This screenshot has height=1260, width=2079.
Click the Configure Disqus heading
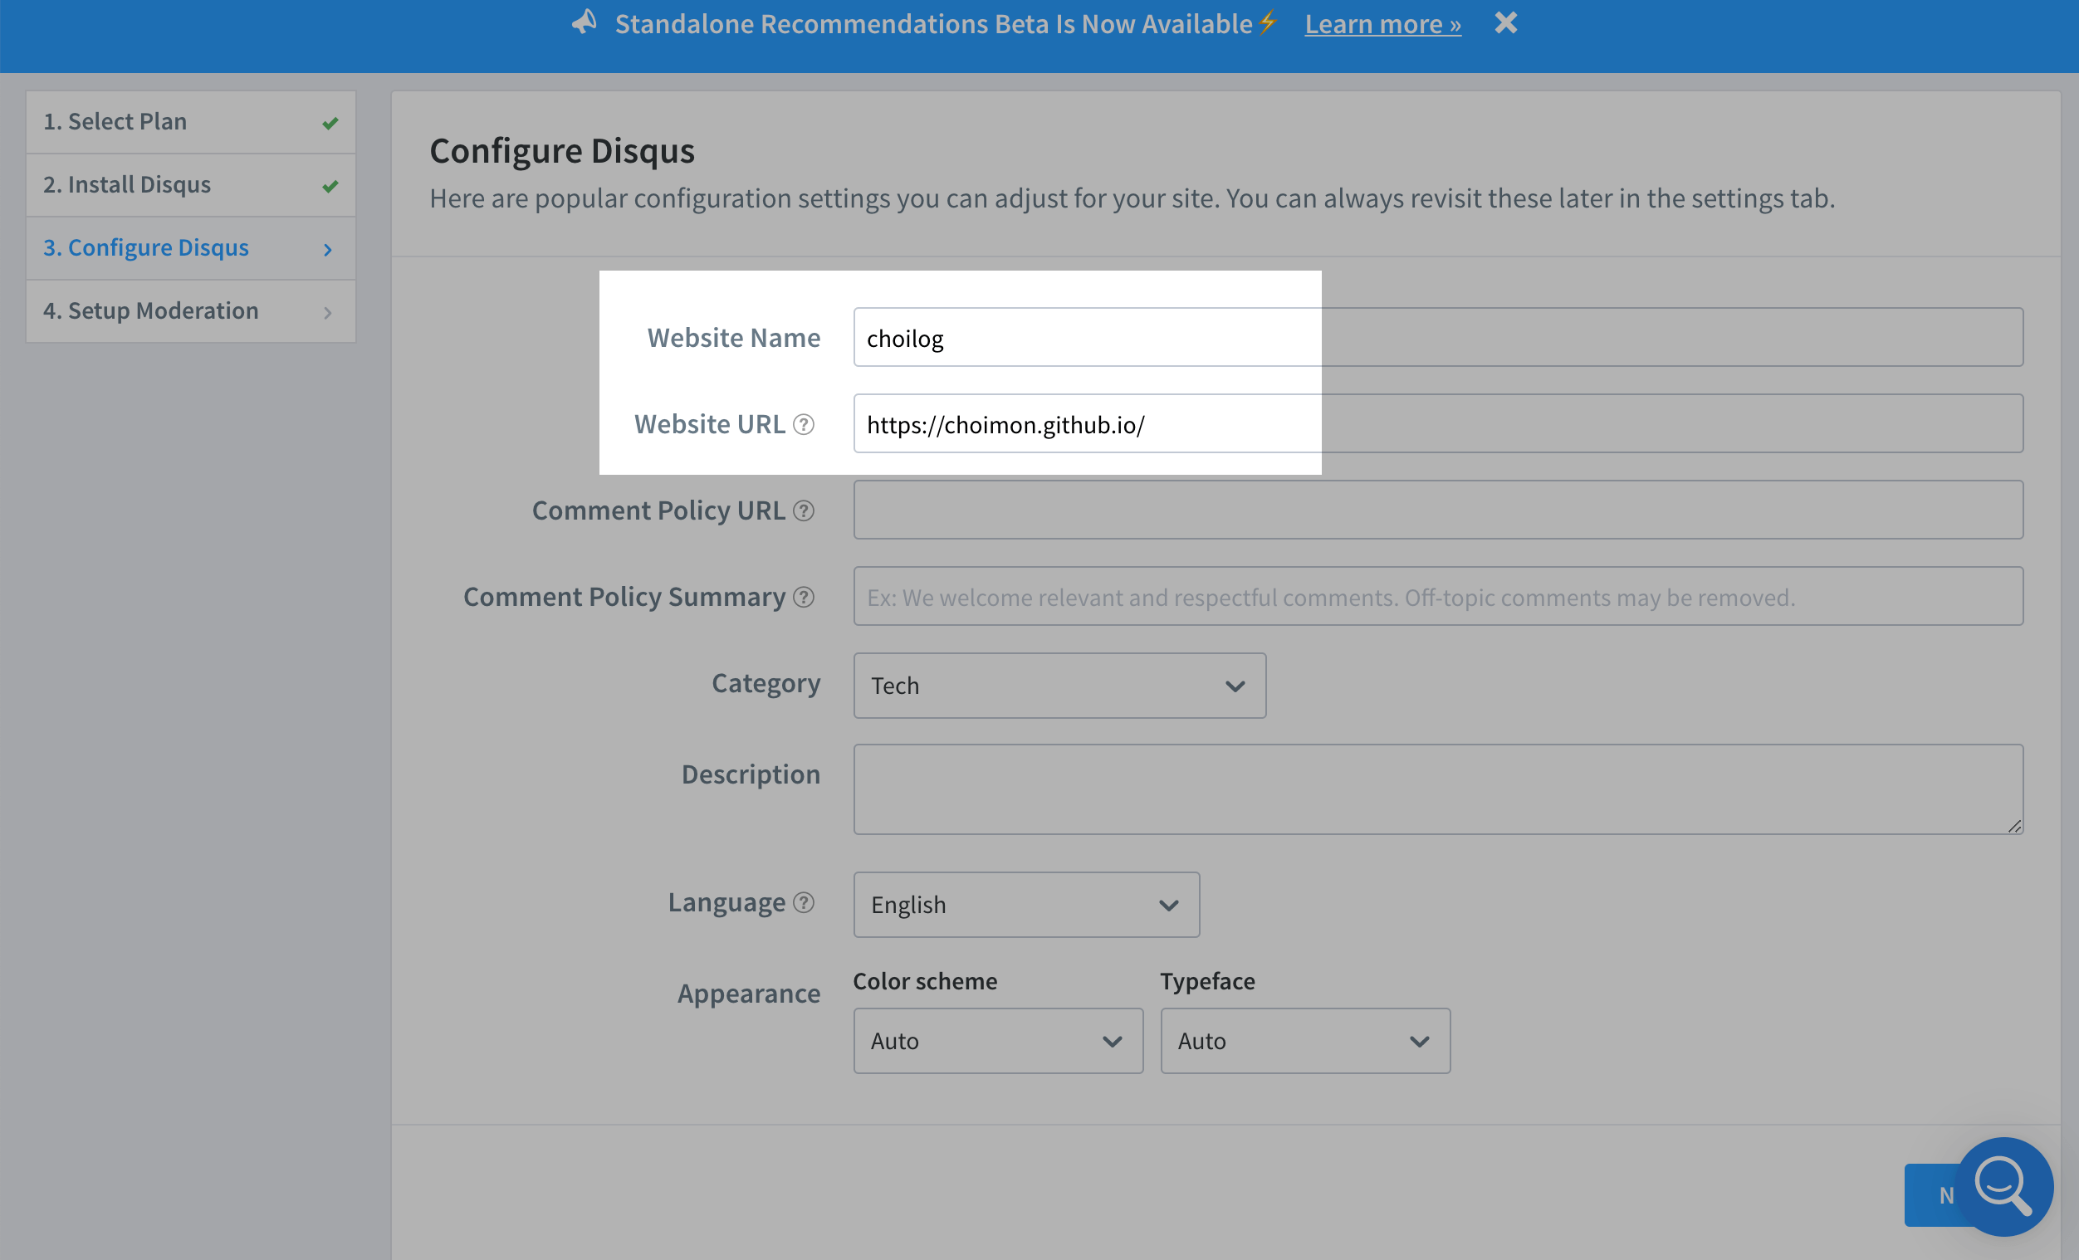pyautogui.click(x=562, y=151)
